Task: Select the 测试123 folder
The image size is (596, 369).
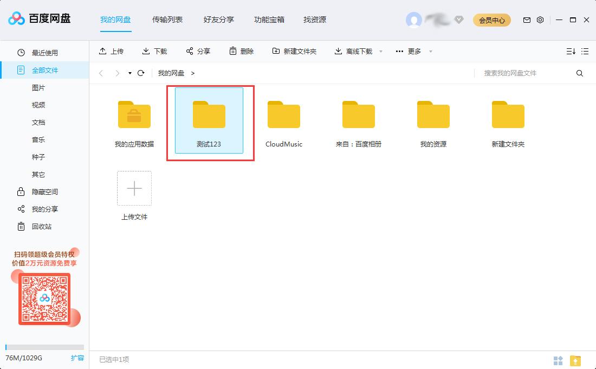Action: [x=209, y=120]
